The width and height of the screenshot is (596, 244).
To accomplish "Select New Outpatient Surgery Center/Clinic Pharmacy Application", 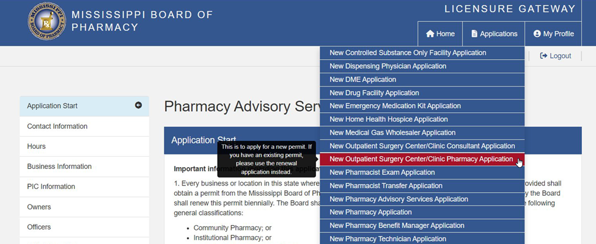I will 422,159.
